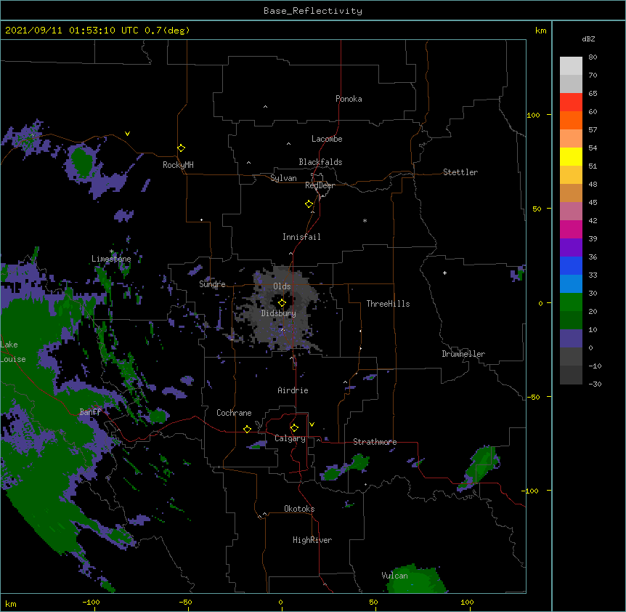Click the Banff label
The image size is (626, 612).
coord(90,412)
